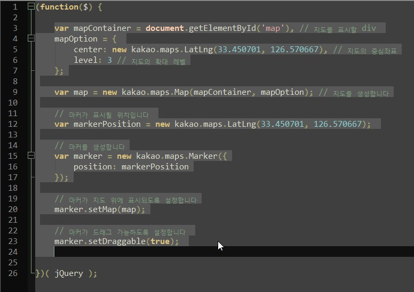Collapse the function($) block on line 1
Screen dimensions: 414x292
pyautogui.click(x=31, y=6)
